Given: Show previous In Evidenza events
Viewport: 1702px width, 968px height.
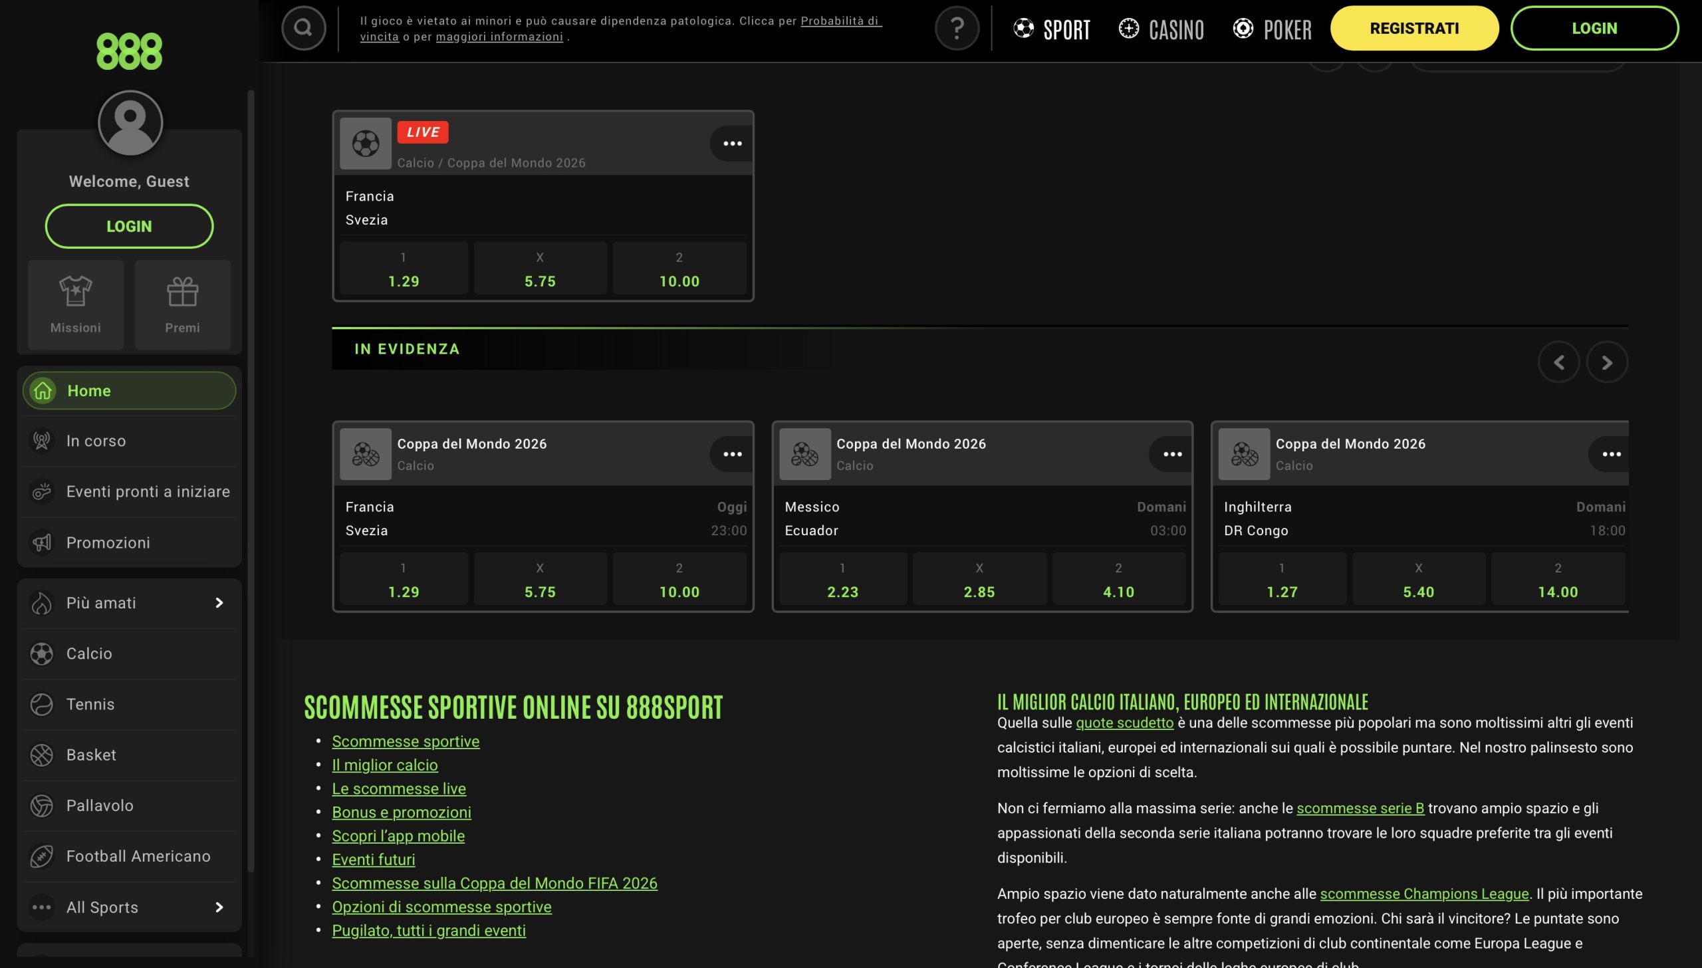Looking at the screenshot, I should (1558, 362).
